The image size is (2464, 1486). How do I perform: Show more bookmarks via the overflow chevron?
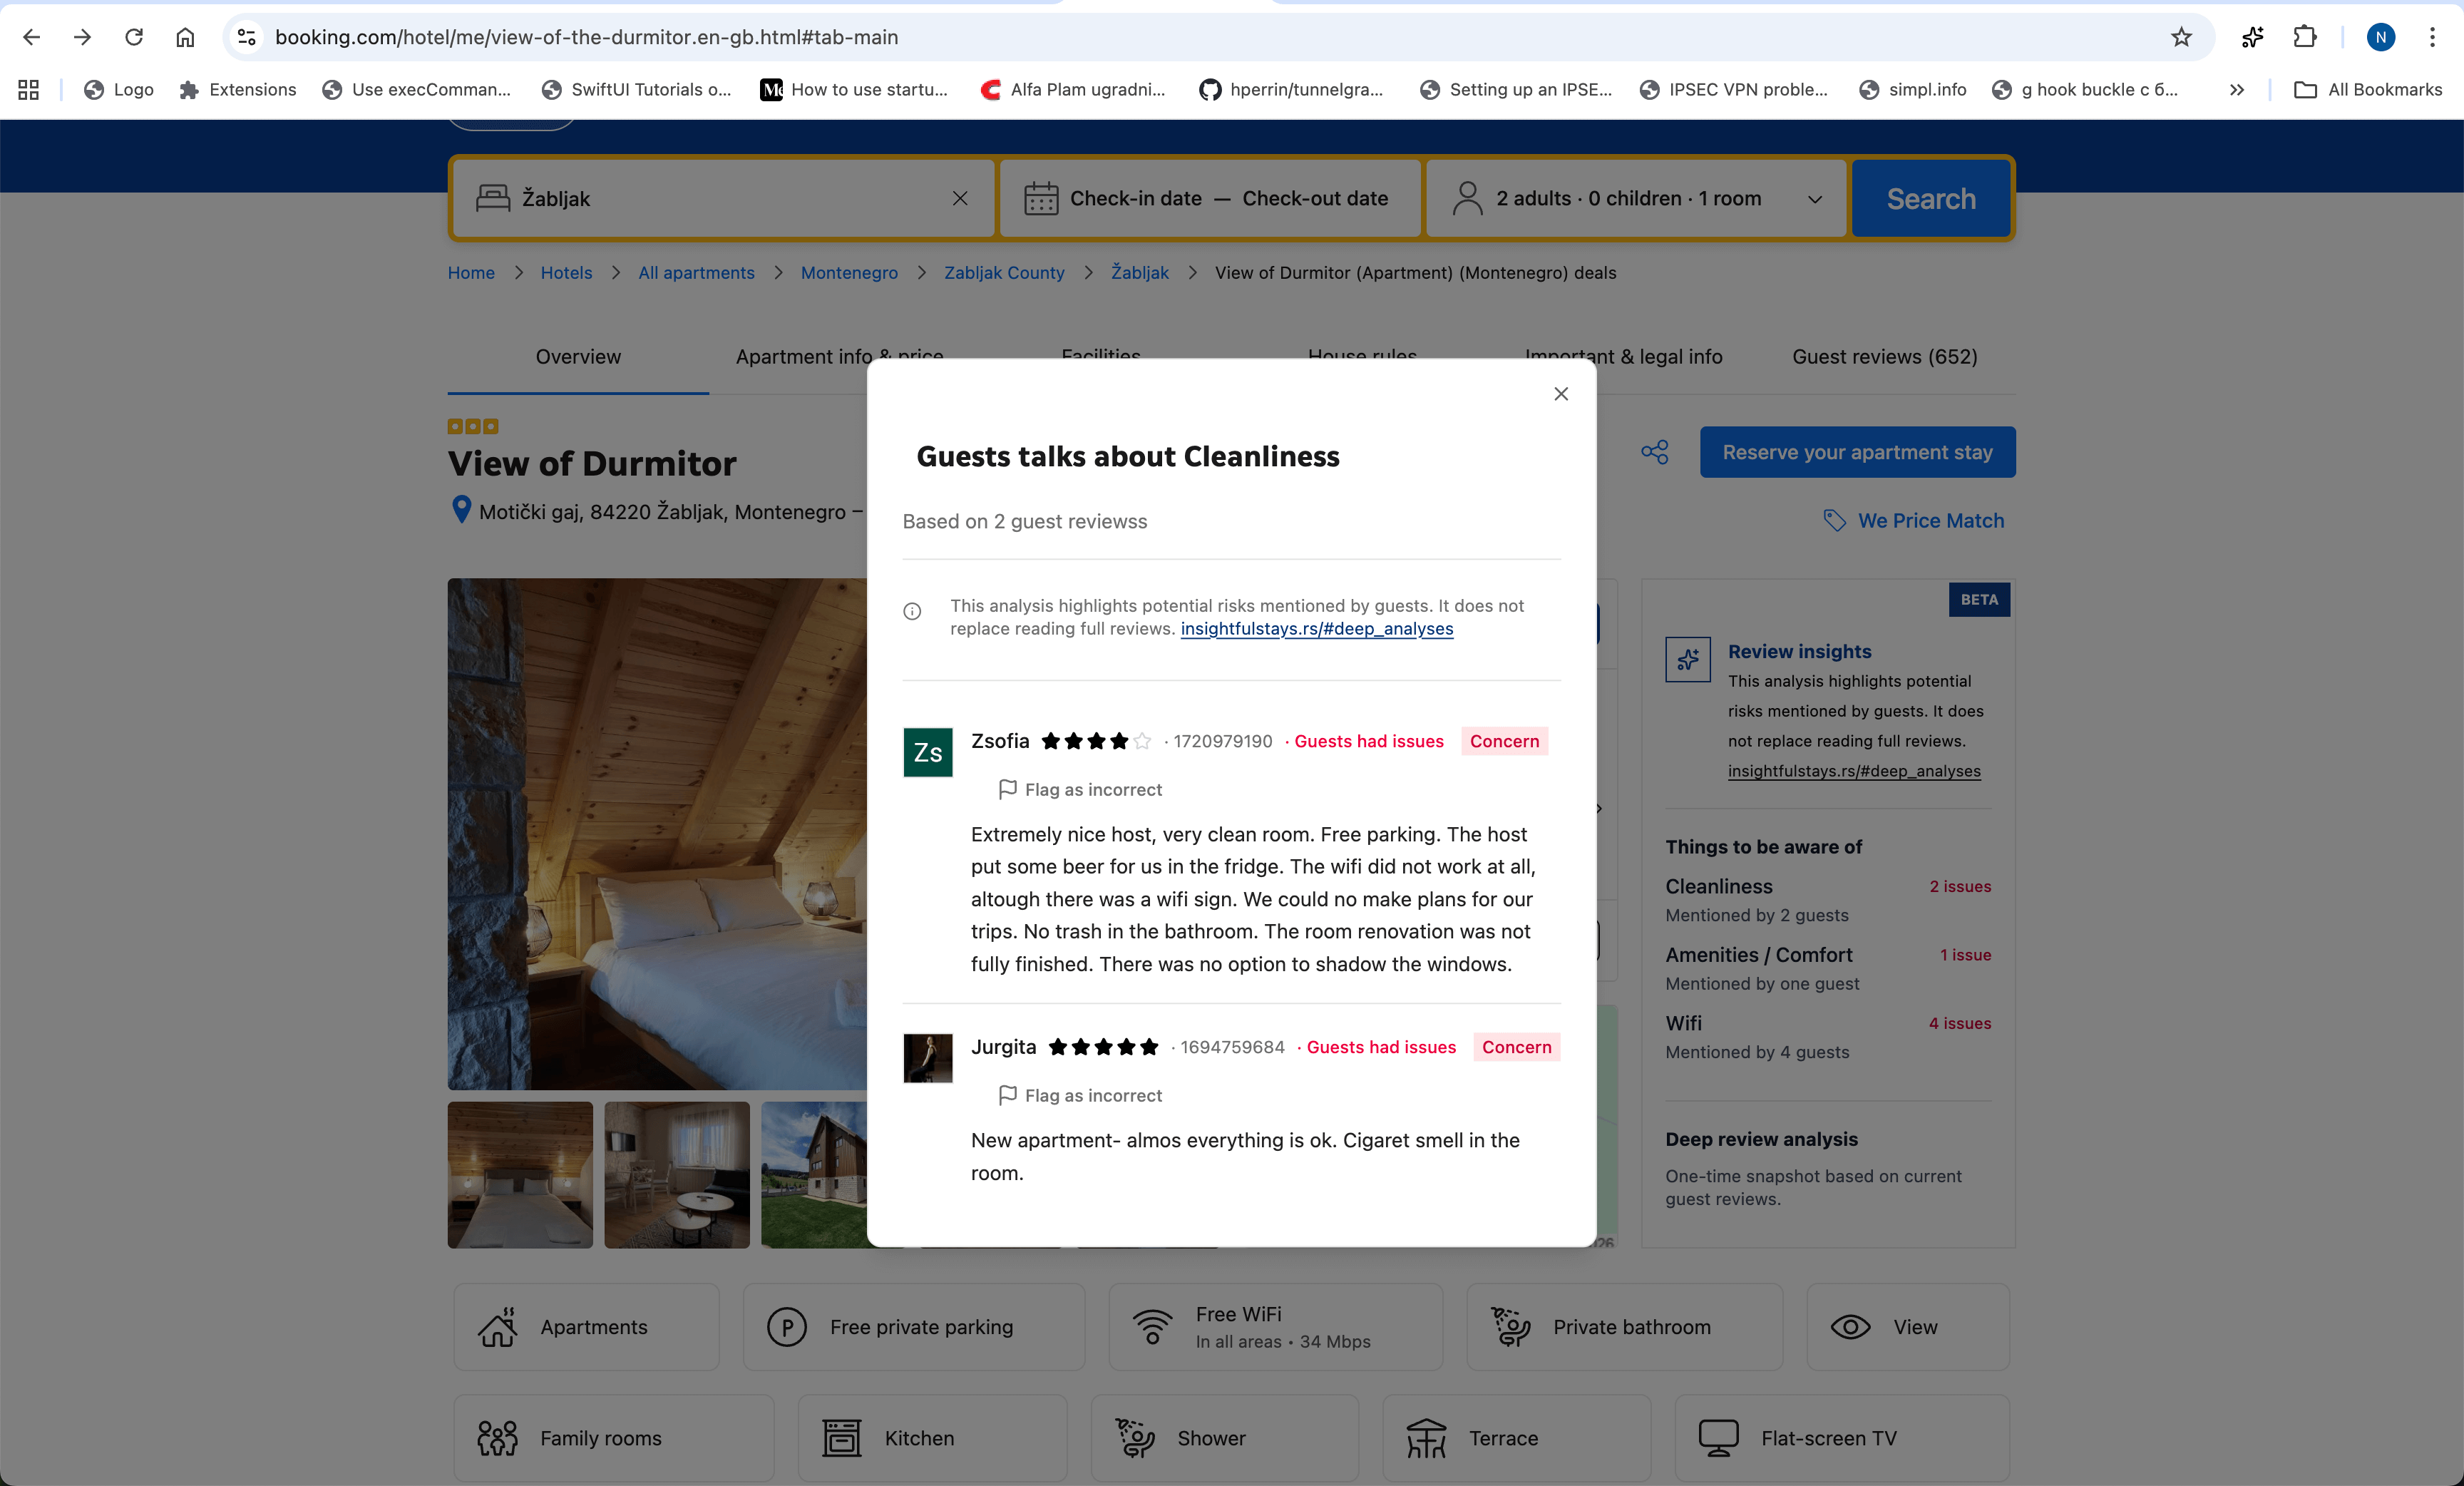tap(2236, 90)
